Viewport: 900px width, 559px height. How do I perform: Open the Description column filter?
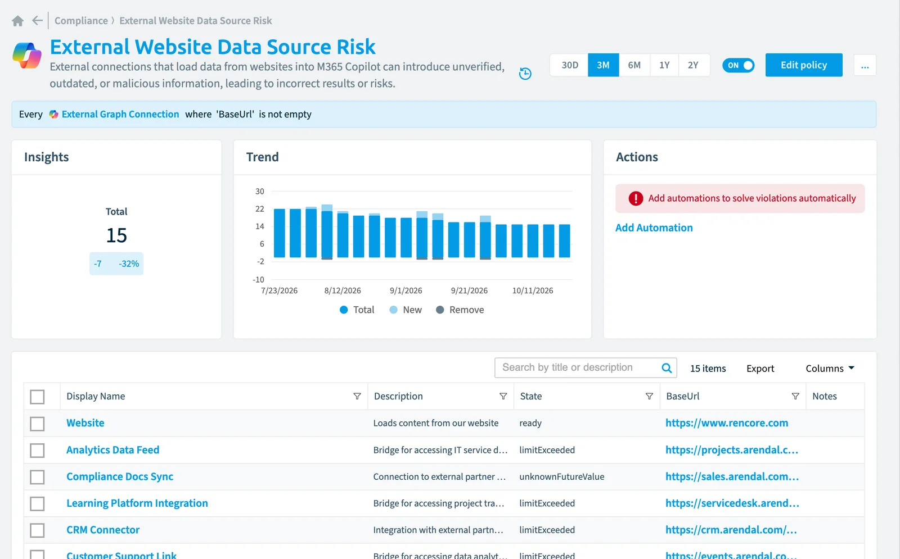(x=503, y=396)
